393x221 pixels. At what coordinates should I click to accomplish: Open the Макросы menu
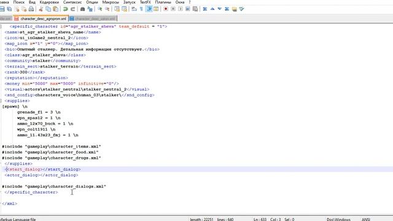coord(111,2)
